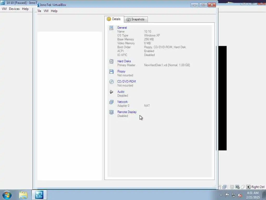The width and height of the screenshot is (266, 200).
Task: Click the Floppy diskette icon in Details
Action: tap(111, 72)
